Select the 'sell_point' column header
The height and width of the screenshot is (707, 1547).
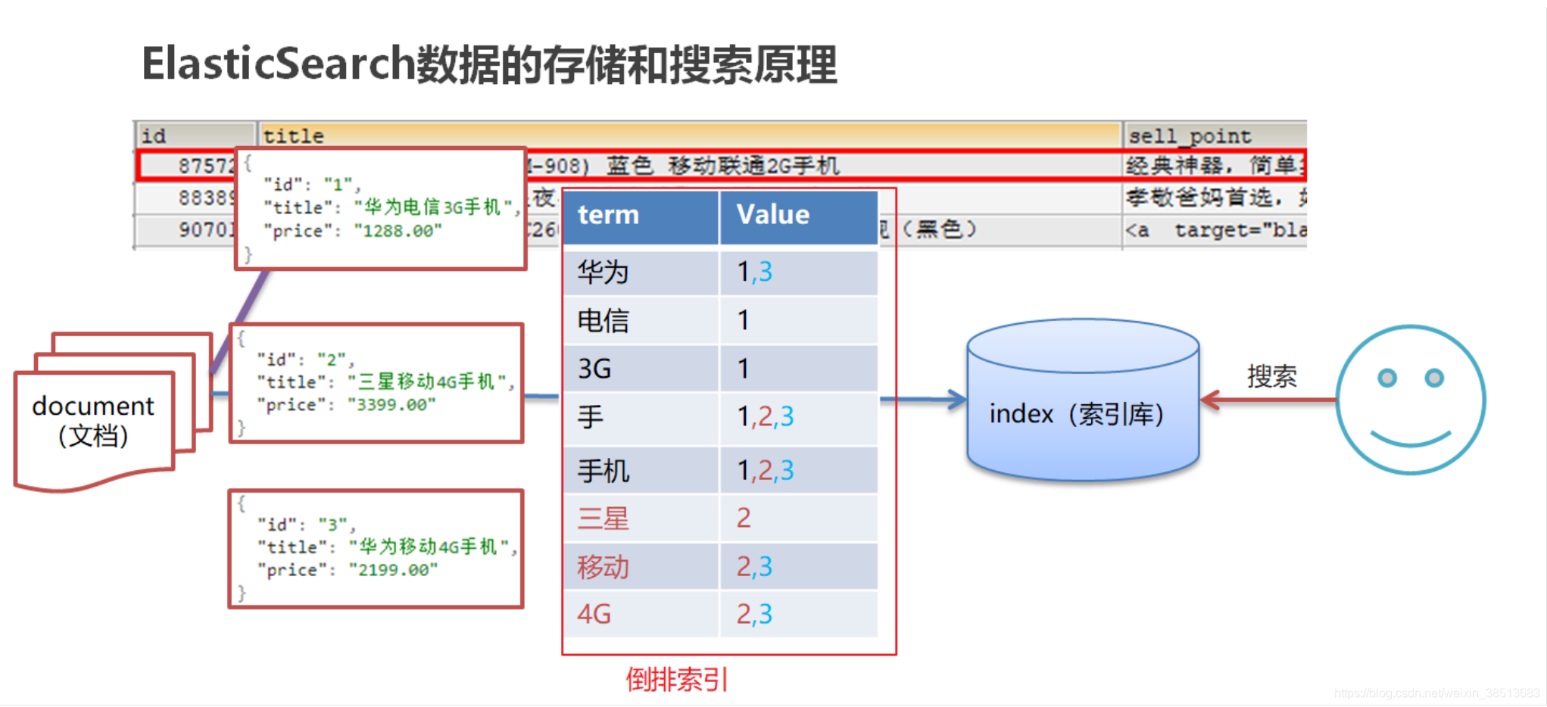click(x=1215, y=135)
